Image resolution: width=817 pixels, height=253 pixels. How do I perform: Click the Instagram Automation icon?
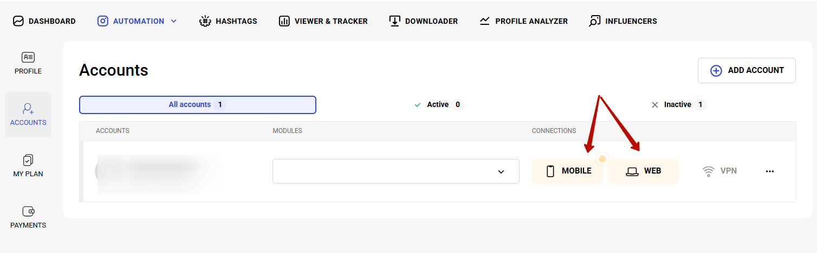click(x=103, y=21)
